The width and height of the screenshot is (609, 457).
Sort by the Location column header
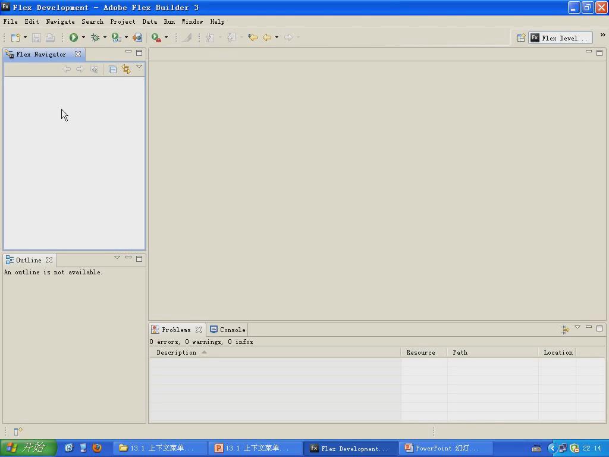pos(557,352)
